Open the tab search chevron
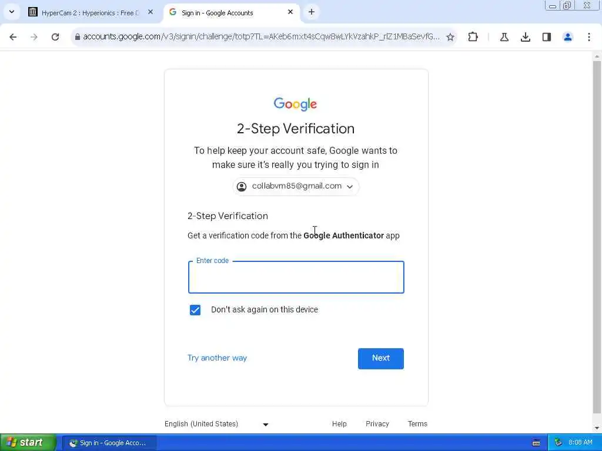Image resolution: width=602 pixels, height=451 pixels. click(x=12, y=12)
